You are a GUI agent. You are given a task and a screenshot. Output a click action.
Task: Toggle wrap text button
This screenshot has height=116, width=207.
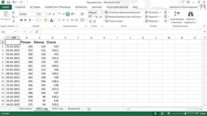(x=82, y=14)
